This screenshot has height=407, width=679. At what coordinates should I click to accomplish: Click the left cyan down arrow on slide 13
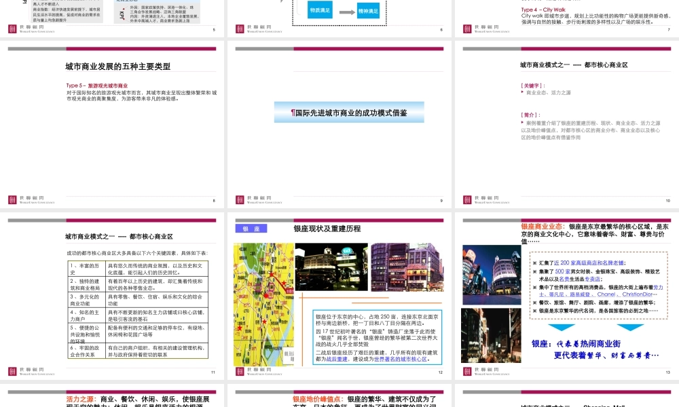point(562,328)
